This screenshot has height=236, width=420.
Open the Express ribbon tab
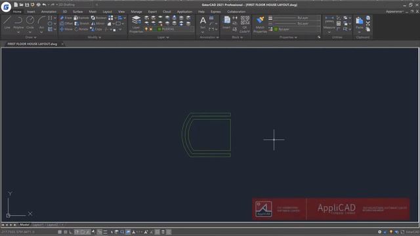(x=215, y=12)
